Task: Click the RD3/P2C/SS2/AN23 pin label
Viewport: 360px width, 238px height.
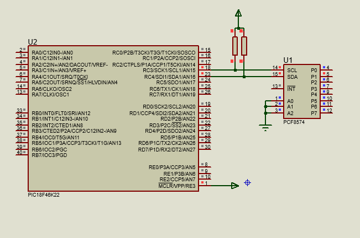Action: coord(173,126)
